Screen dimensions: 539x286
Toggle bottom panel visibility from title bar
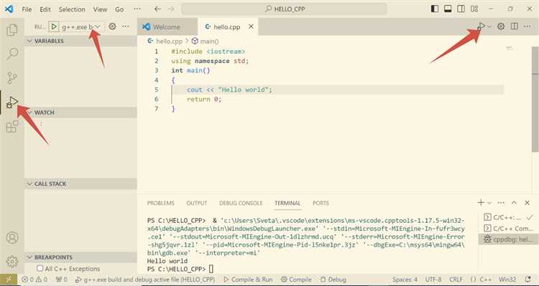(448, 9)
